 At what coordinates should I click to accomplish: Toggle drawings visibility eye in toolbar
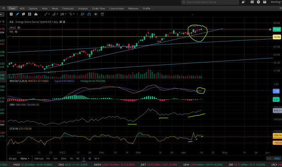coord(96,14)
